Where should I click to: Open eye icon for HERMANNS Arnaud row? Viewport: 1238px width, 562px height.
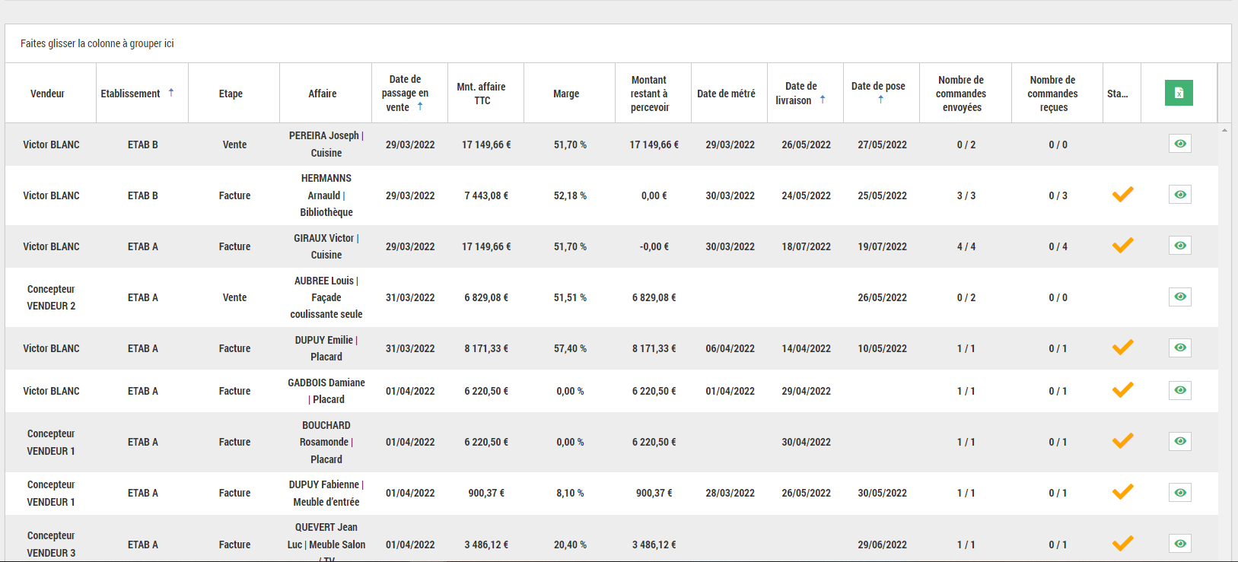tap(1179, 195)
